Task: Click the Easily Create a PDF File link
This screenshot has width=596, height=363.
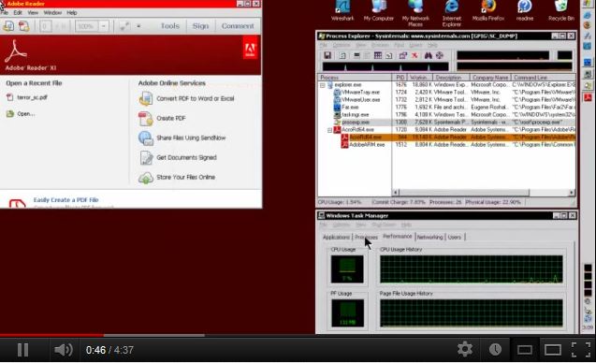Action: coord(65,200)
